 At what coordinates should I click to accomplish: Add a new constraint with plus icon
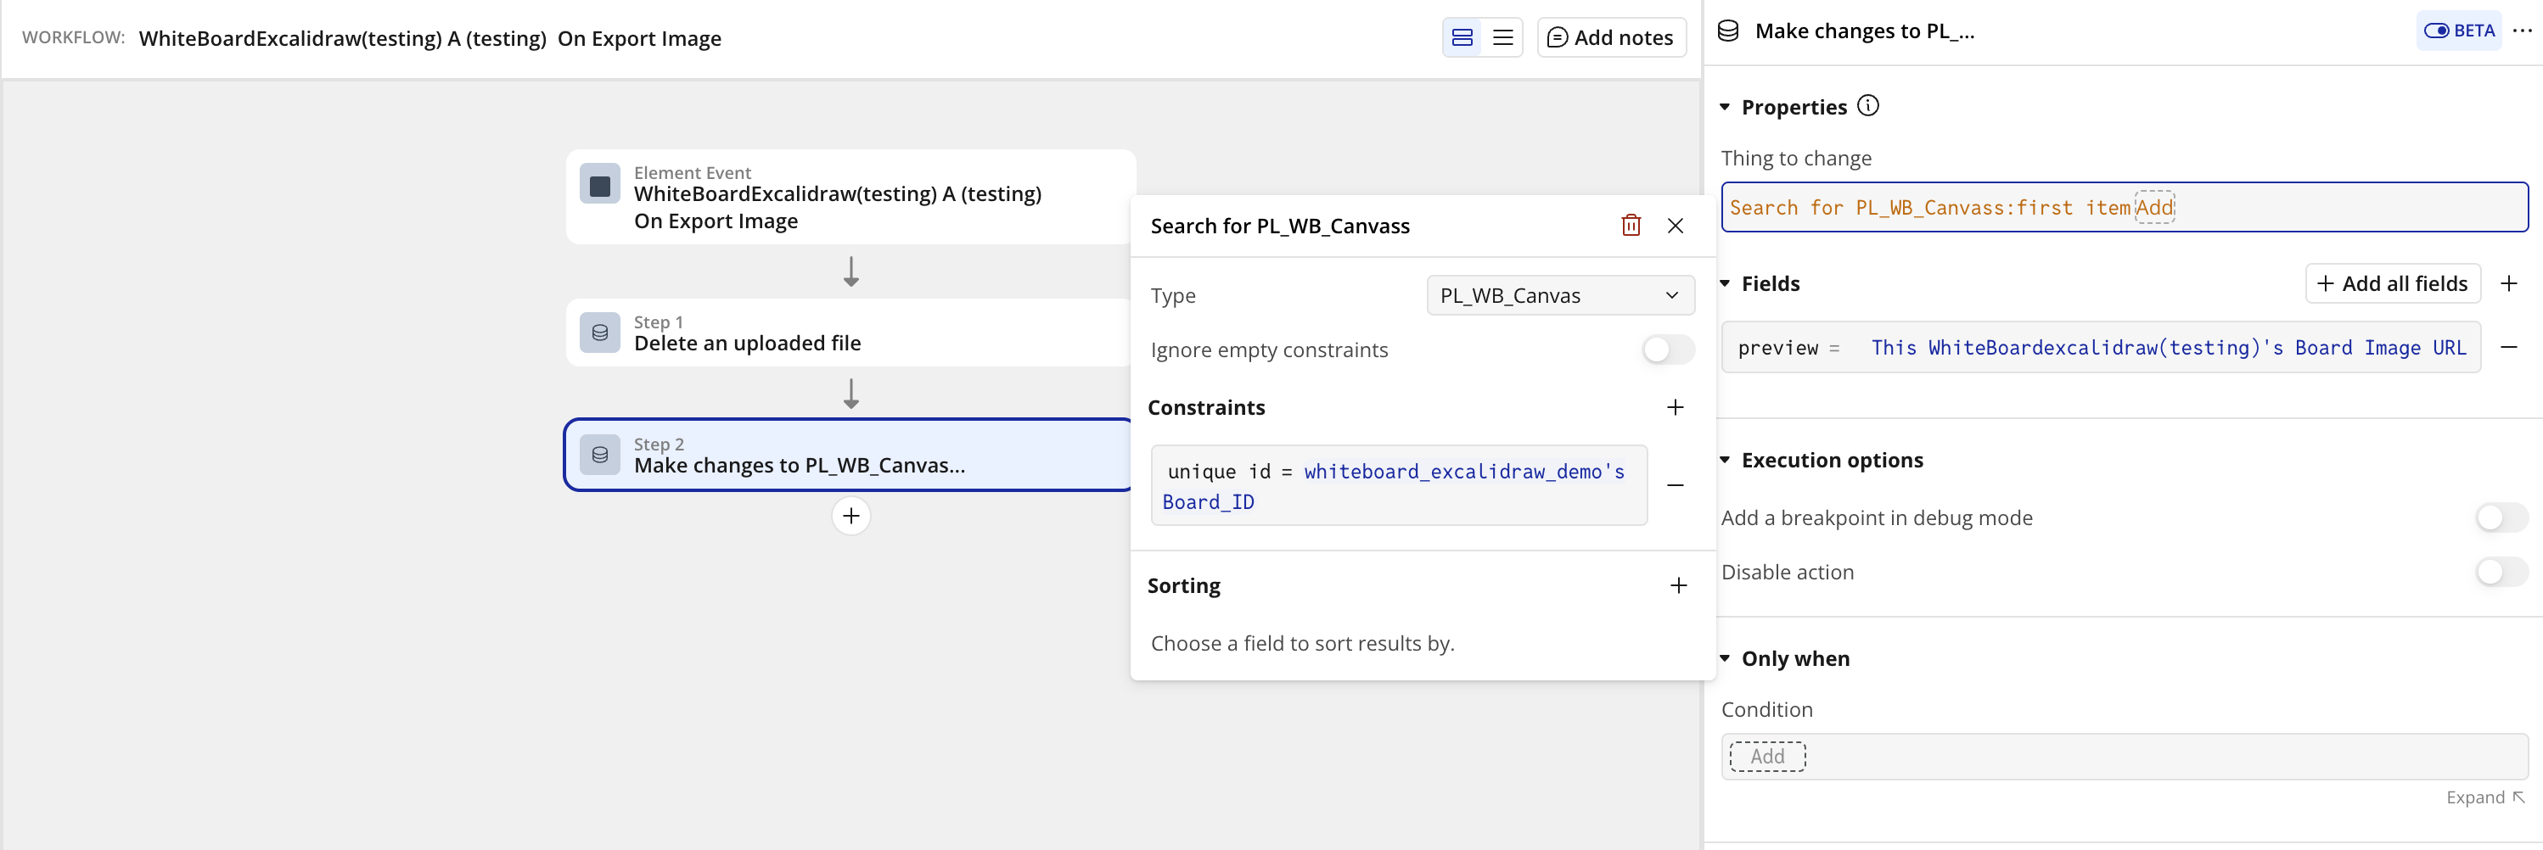point(1676,407)
